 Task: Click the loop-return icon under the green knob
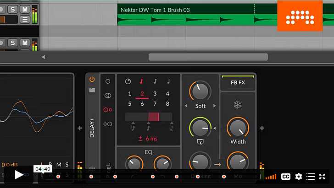200,142
